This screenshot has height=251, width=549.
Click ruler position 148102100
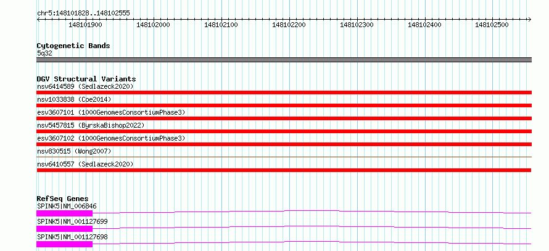(221, 25)
